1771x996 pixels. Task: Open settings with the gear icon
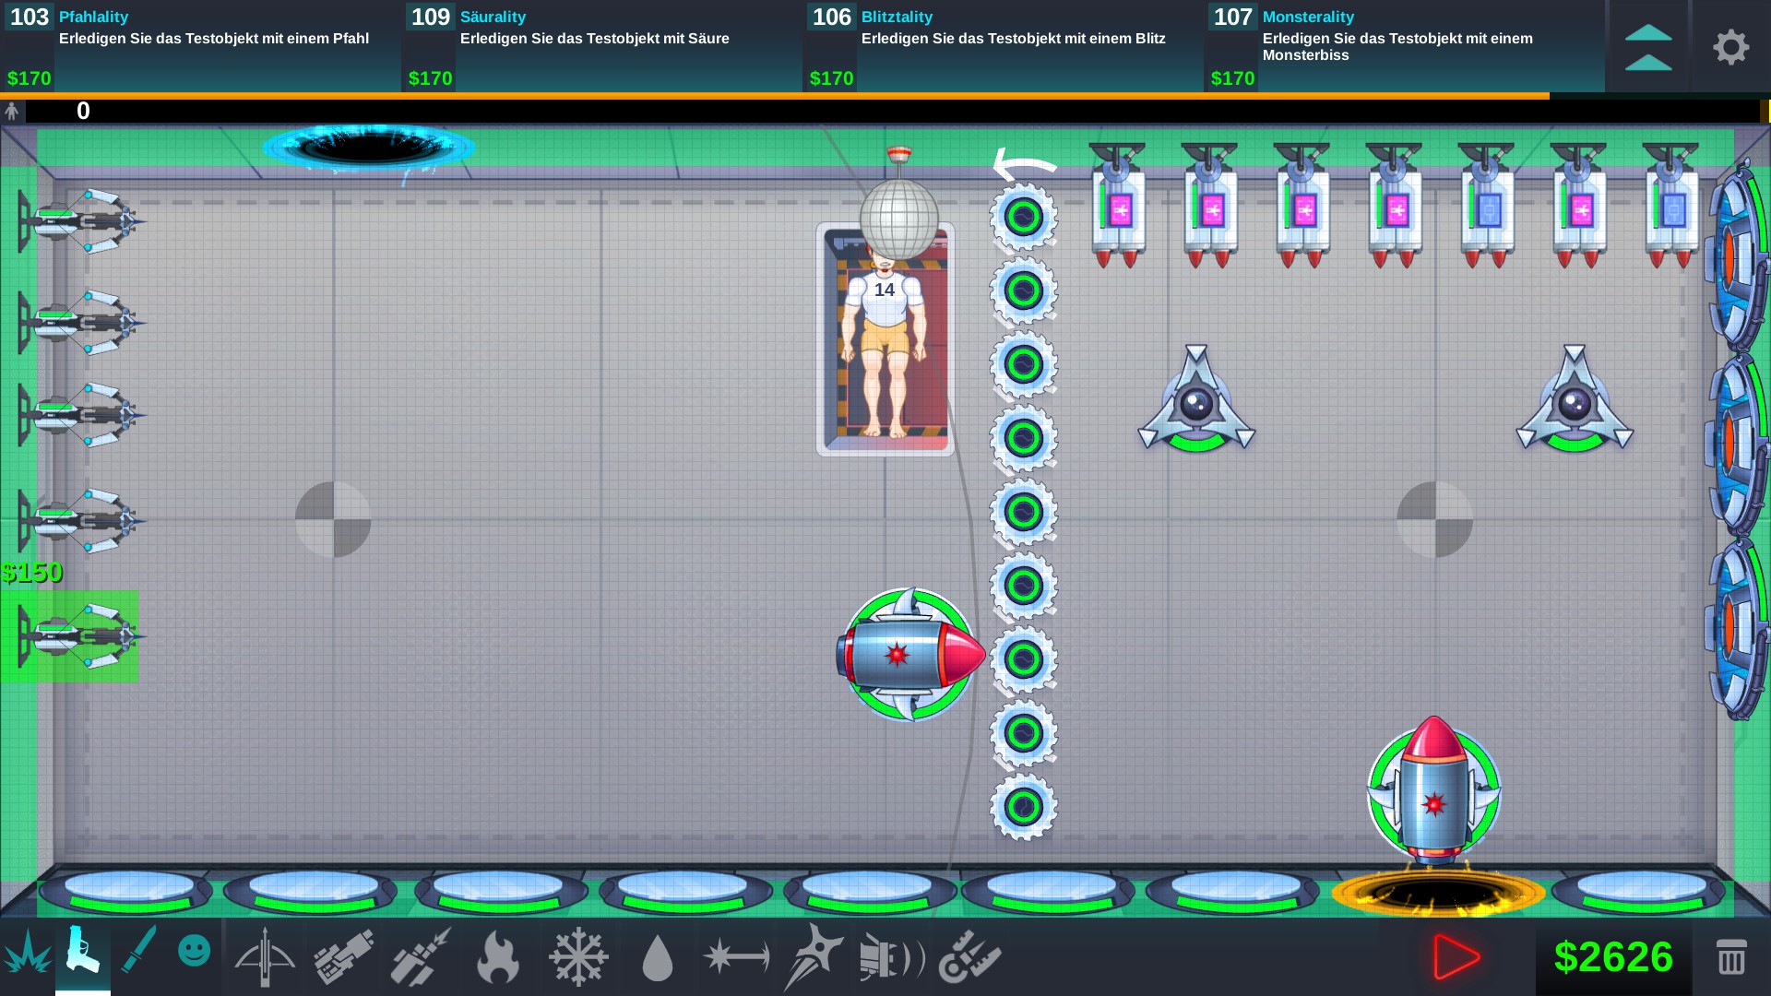click(x=1730, y=47)
